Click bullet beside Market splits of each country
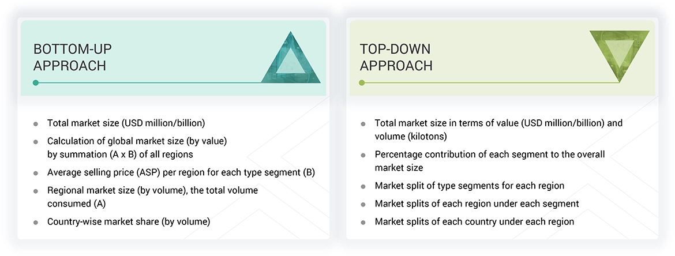Screen dimensions: 675x256 (363, 222)
